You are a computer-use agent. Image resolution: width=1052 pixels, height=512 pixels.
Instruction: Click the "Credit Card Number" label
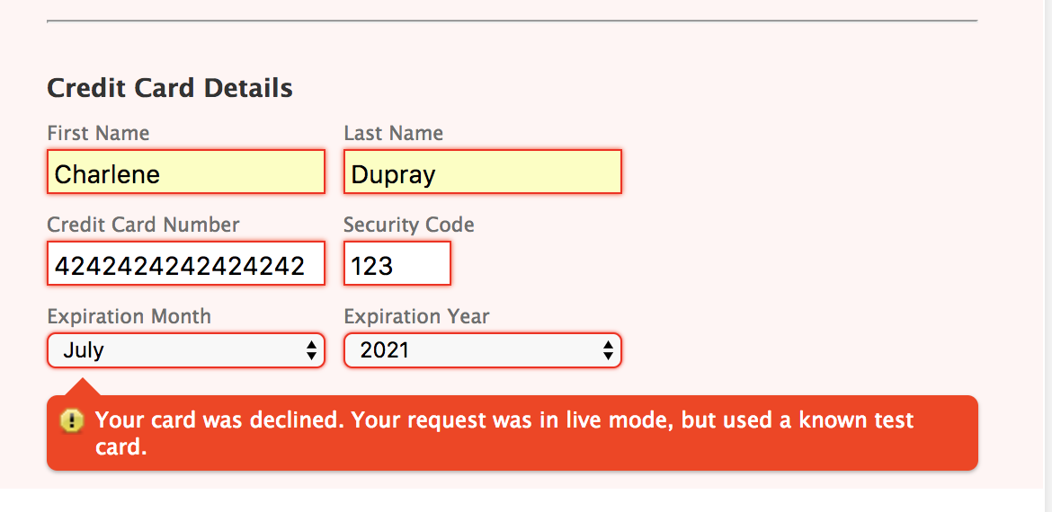pyautogui.click(x=143, y=225)
